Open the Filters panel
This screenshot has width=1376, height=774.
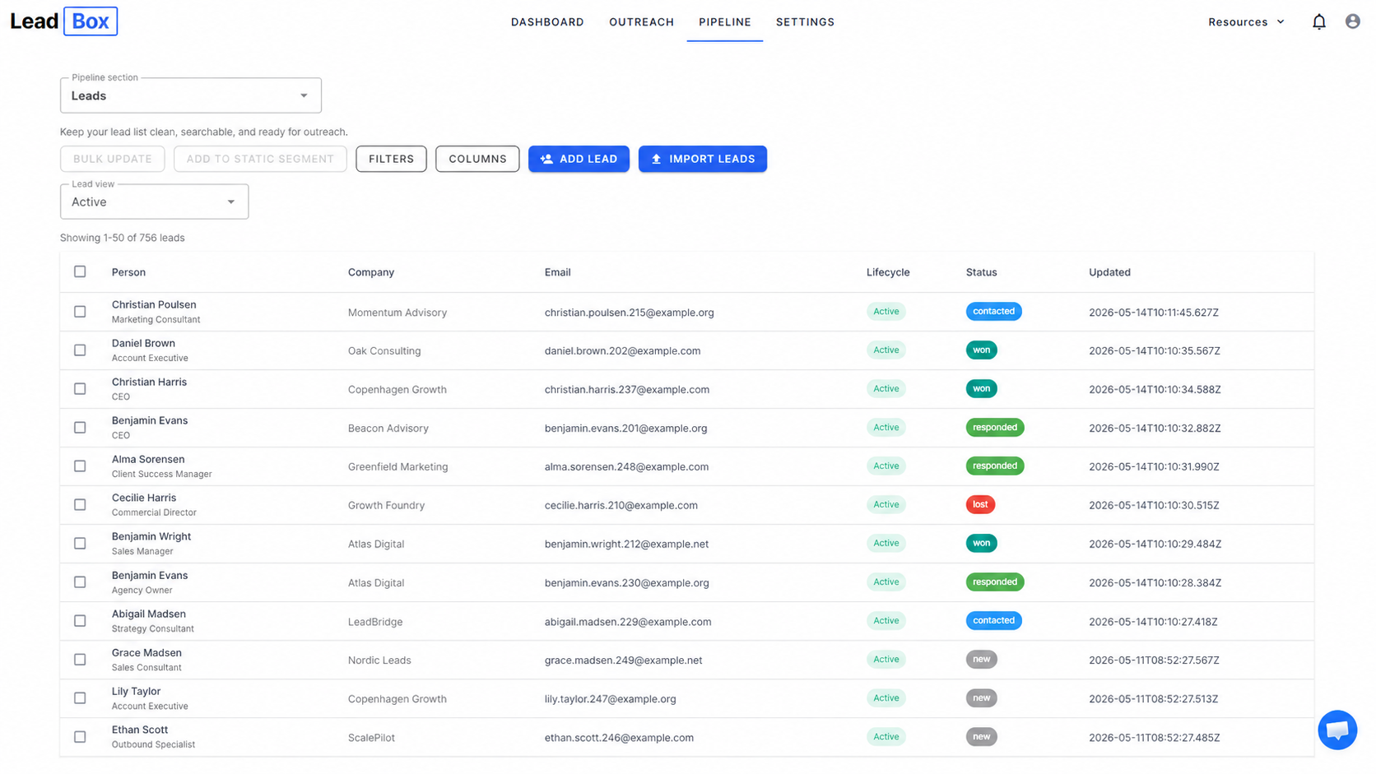pyautogui.click(x=391, y=159)
